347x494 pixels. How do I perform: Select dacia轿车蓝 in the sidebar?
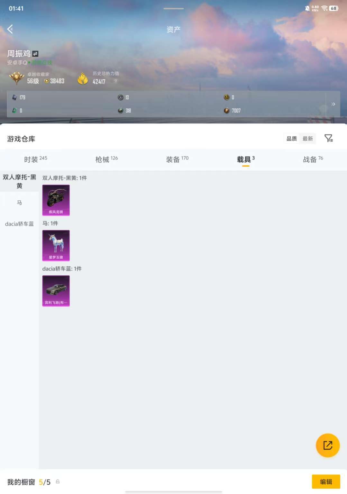click(x=19, y=224)
